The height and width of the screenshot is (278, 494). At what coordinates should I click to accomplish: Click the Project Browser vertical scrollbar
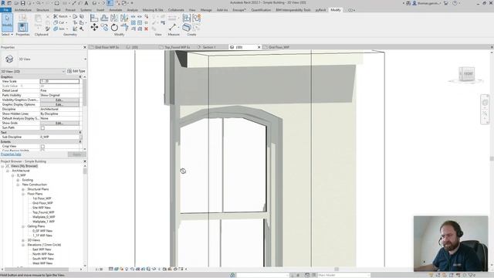85,171
